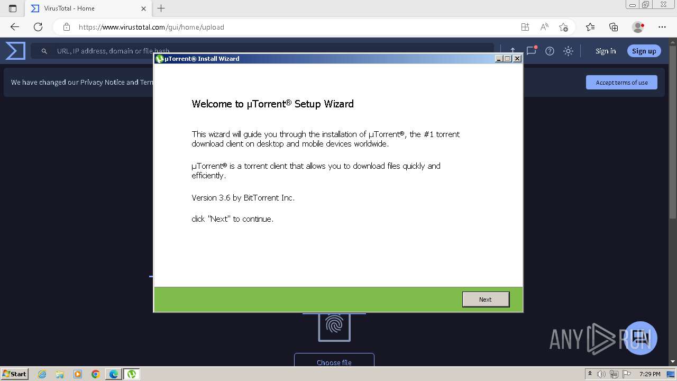Show hidden system tray icons
677x381 pixels.
(x=590, y=374)
